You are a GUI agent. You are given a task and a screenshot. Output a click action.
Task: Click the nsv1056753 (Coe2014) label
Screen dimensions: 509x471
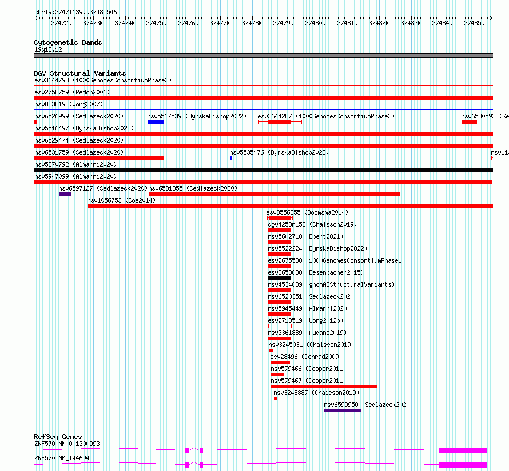tap(121, 200)
